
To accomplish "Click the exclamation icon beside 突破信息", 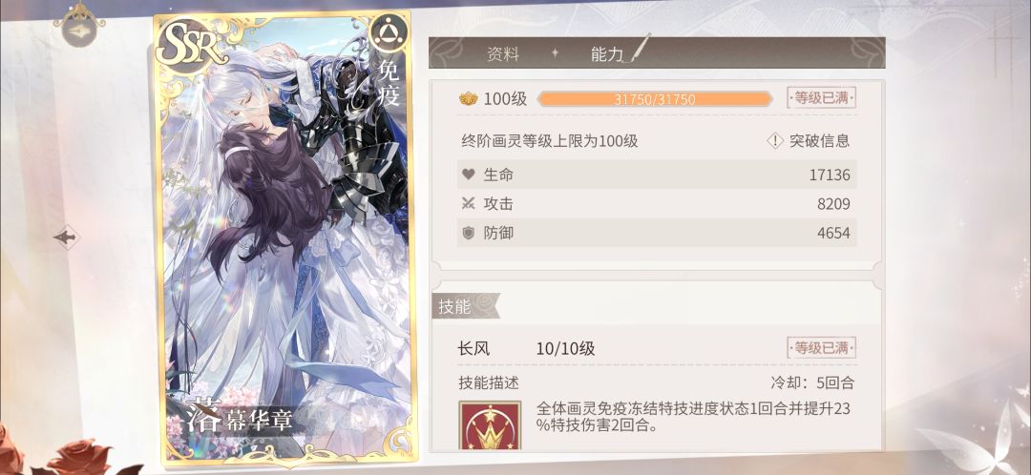I will point(776,140).
